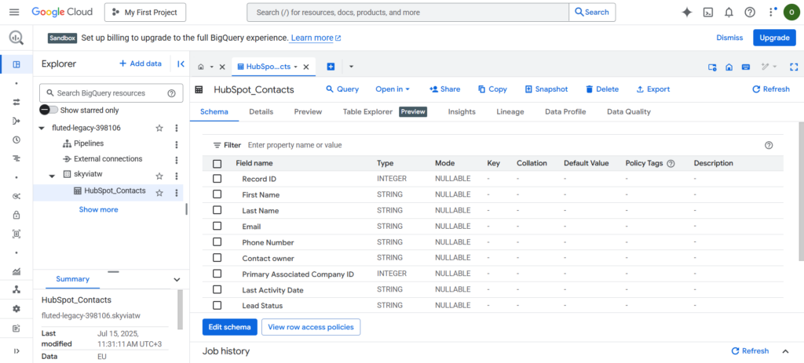Open the HubSpo...cts tab dropdown arrow
Viewport: 804px width, 363px height.
(x=296, y=67)
